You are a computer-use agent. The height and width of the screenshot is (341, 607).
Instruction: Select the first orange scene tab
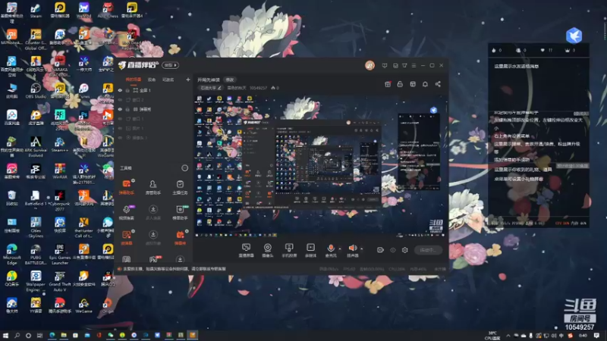coord(134,80)
